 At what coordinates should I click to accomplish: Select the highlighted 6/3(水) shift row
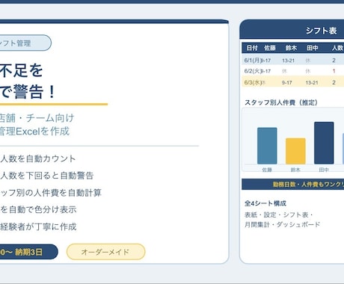click(292, 82)
